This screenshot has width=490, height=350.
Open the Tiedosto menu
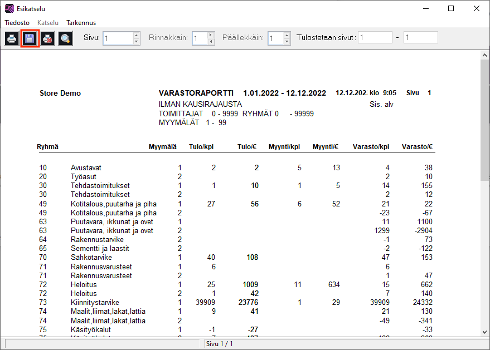[x=17, y=23]
